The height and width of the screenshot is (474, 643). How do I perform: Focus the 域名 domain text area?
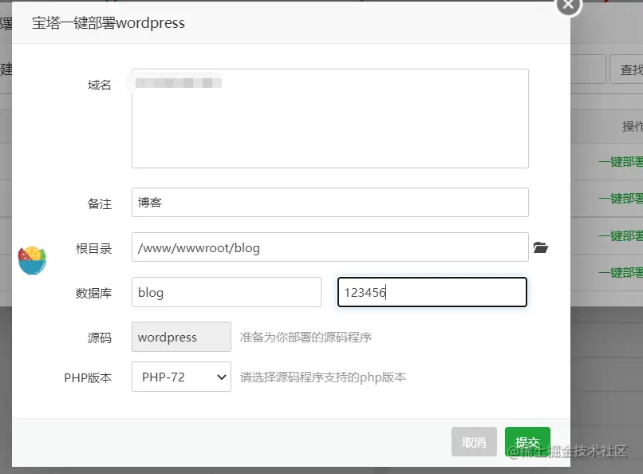click(x=330, y=118)
